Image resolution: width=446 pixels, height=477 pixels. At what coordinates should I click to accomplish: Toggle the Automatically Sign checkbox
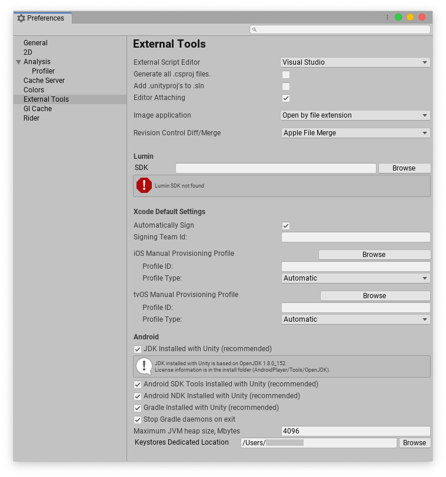pos(286,226)
